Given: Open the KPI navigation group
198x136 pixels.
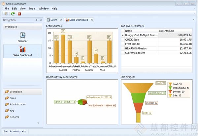Looking at the screenshot, I should click(x=12, y=111).
